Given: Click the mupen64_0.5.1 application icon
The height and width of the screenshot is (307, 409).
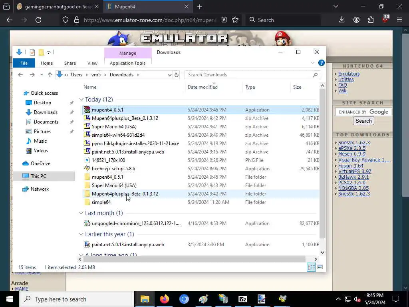Looking at the screenshot, I should (x=87, y=110).
